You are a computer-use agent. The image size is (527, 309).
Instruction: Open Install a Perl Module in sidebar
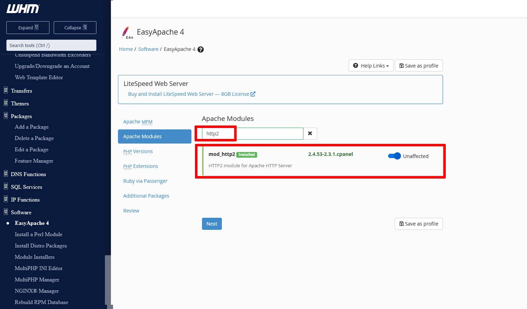click(39, 234)
